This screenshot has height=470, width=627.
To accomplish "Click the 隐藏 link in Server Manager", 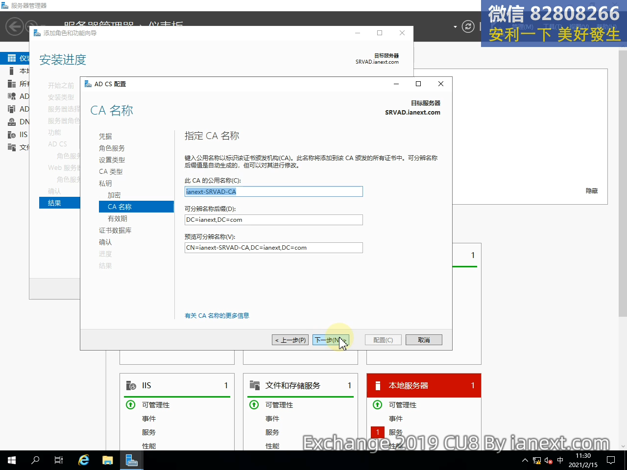I will pyautogui.click(x=592, y=191).
